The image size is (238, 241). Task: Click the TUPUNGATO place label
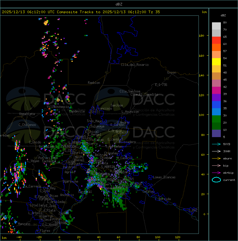pyautogui.click(x=47, y=199)
